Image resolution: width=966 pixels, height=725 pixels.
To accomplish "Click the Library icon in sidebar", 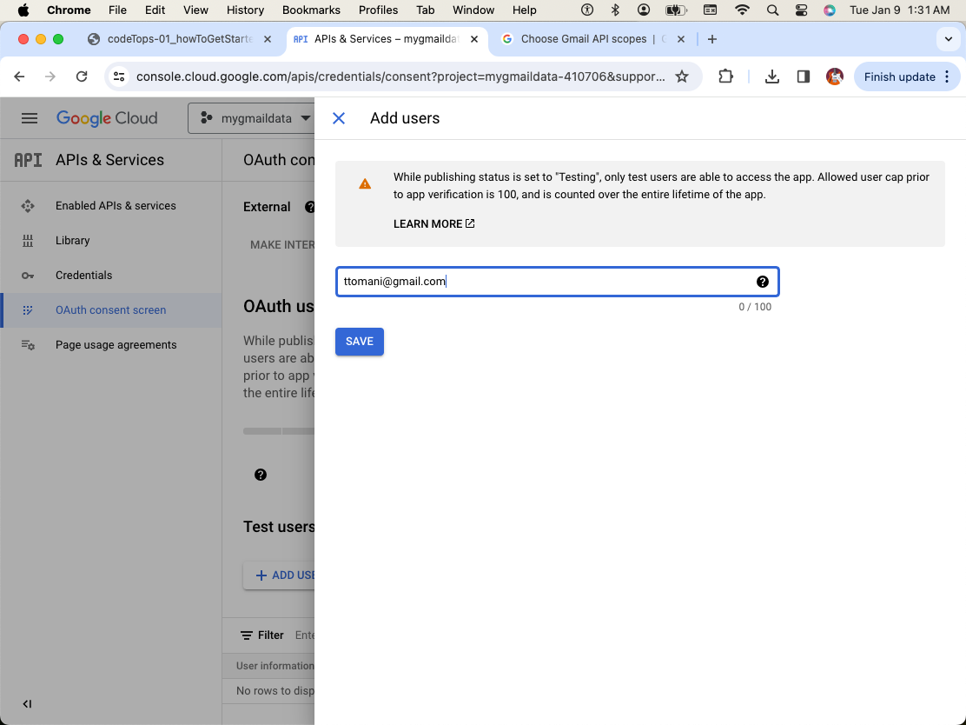I will (x=28, y=241).
